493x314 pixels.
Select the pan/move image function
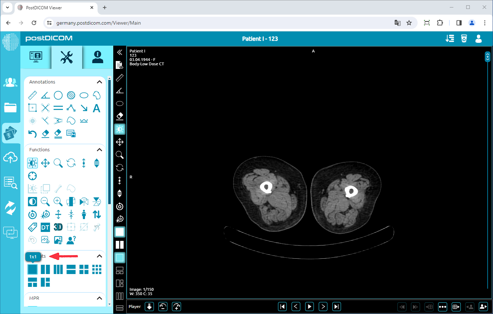pos(45,163)
